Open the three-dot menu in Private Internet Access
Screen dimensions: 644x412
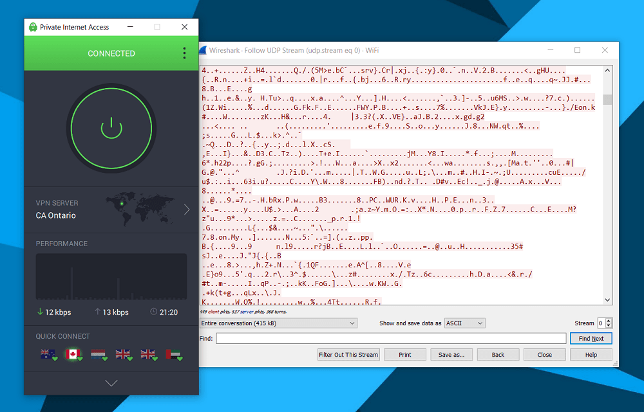click(x=184, y=53)
